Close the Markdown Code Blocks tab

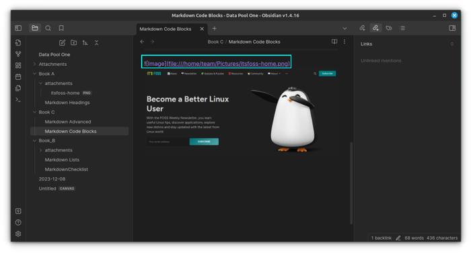[x=202, y=29]
